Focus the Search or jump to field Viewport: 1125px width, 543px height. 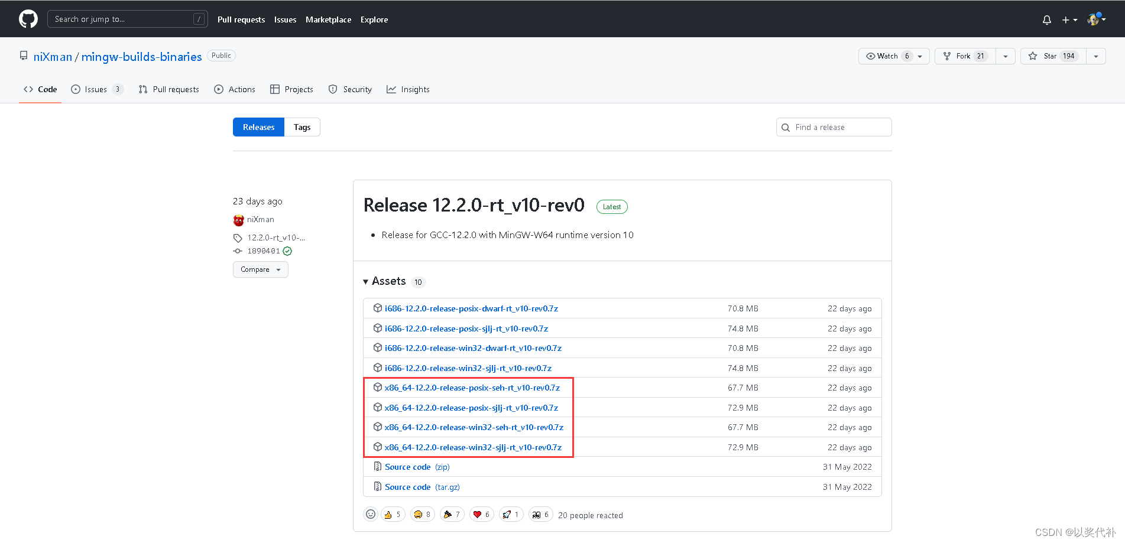(127, 19)
